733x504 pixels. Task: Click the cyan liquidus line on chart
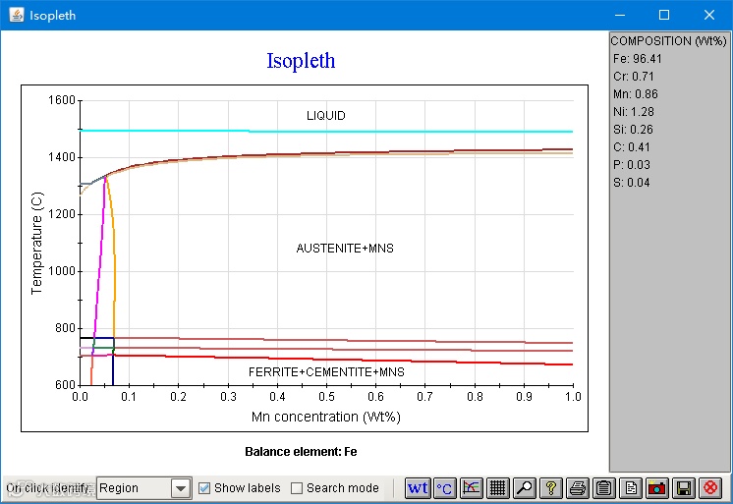[327, 132]
